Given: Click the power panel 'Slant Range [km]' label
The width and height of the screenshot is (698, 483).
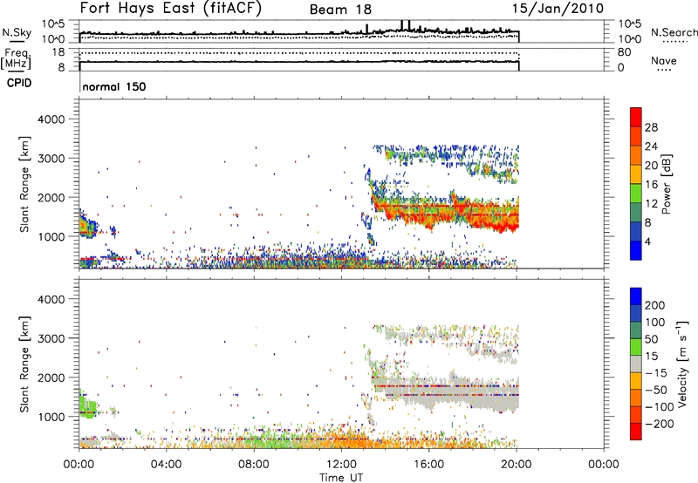Looking at the screenshot, I should point(24,184).
